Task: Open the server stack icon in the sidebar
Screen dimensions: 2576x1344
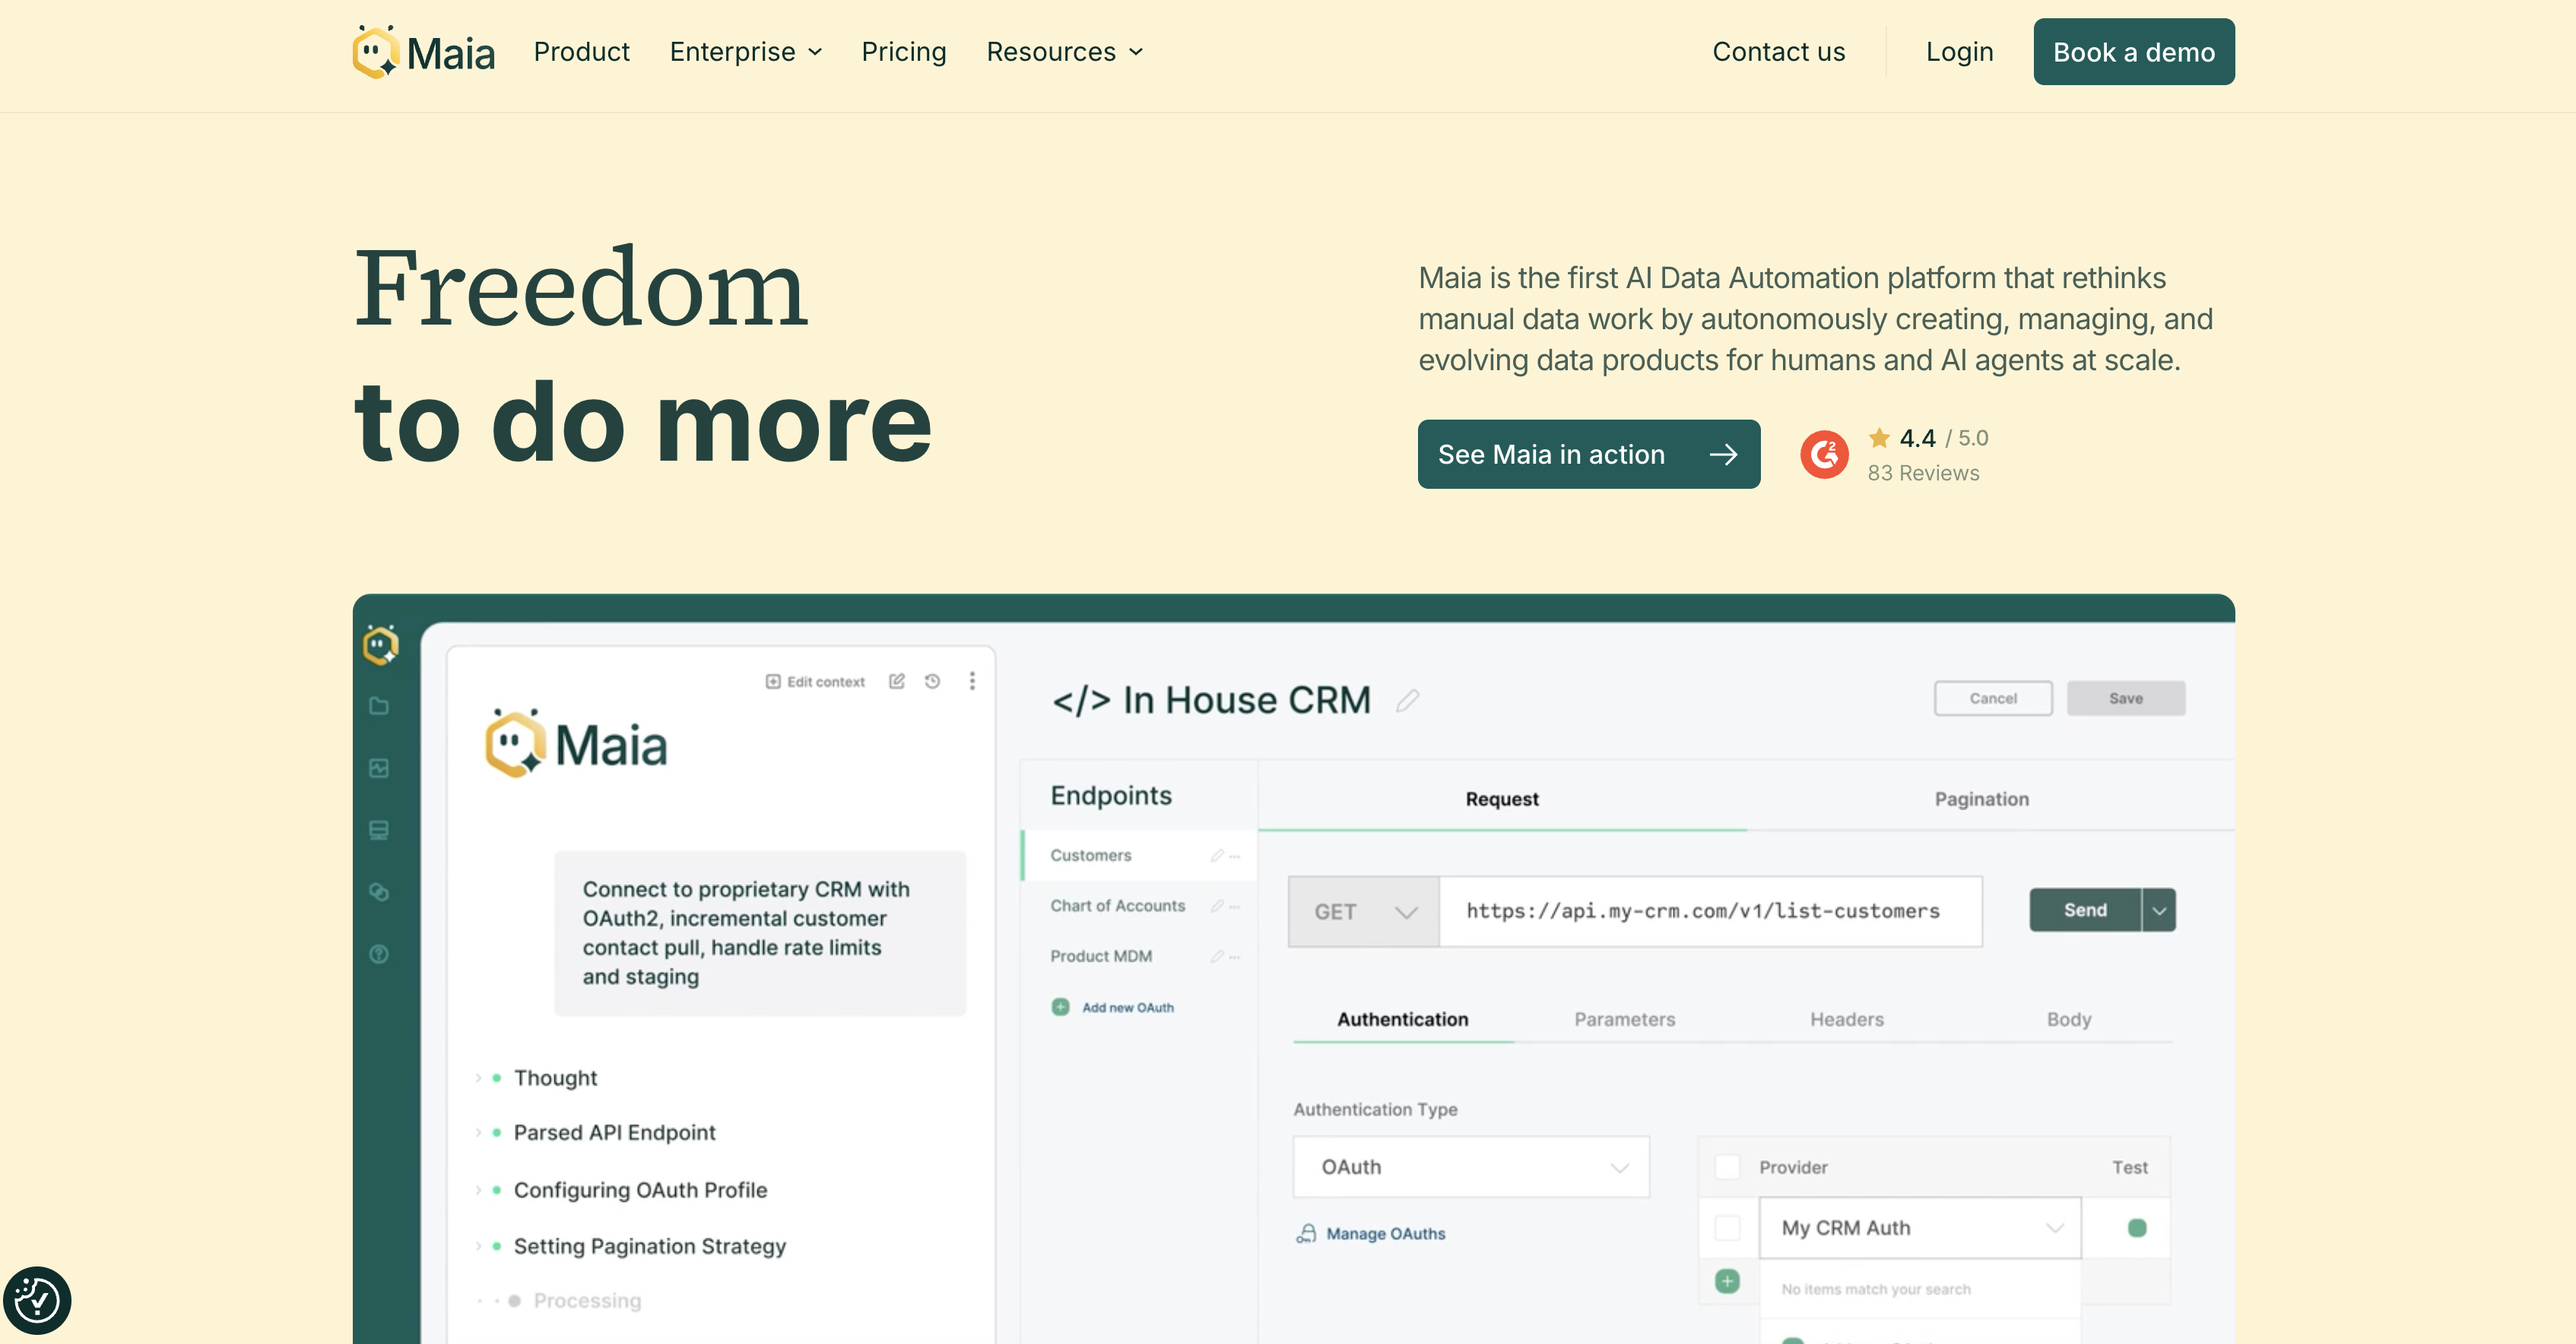Action: [379, 830]
